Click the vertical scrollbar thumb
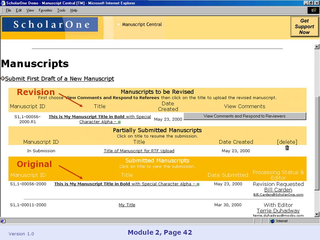320x240 pixels. (x=317, y=143)
